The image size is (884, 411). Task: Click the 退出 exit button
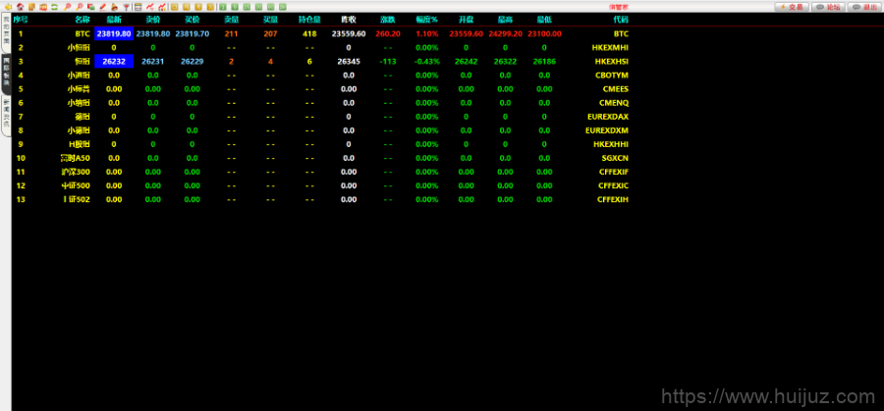[x=865, y=7]
